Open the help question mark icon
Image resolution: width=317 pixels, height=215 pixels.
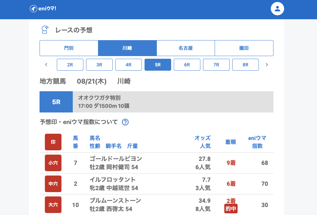pyautogui.click(x=125, y=122)
